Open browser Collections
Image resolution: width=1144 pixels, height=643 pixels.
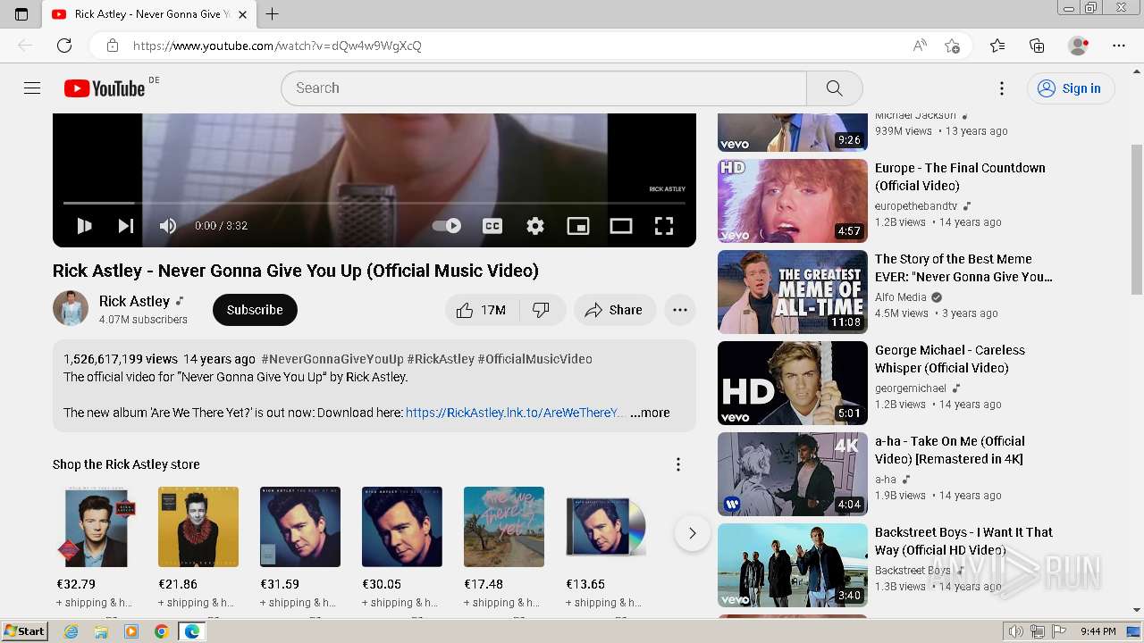click(x=1037, y=46)
